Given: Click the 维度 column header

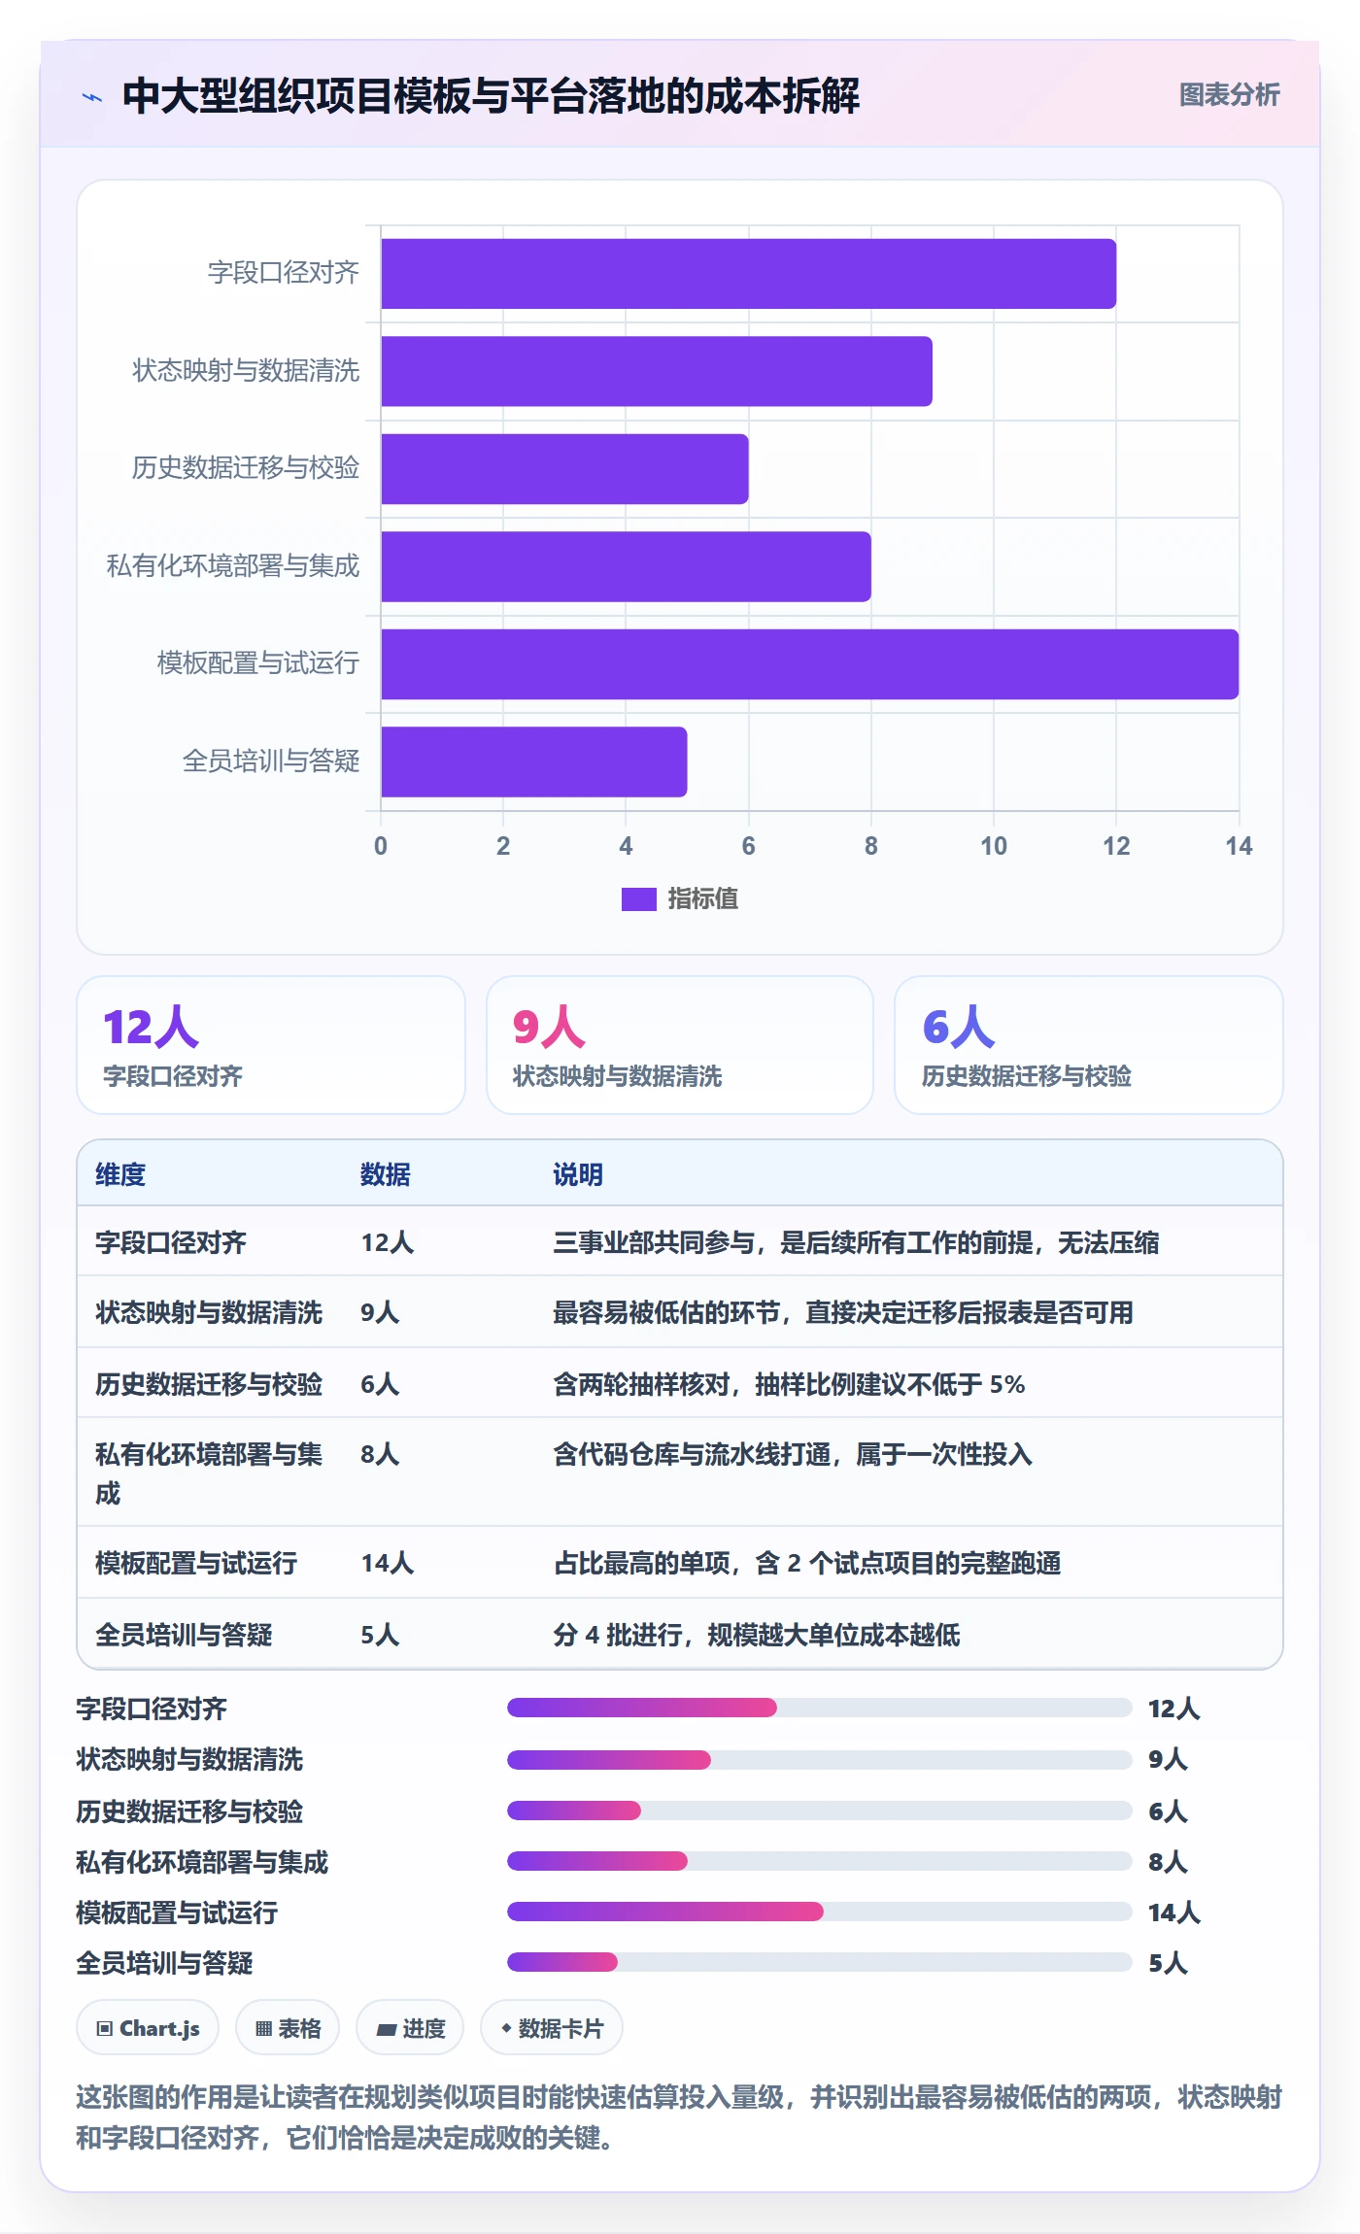Looking at the screenshot, I should (120, 1174).
